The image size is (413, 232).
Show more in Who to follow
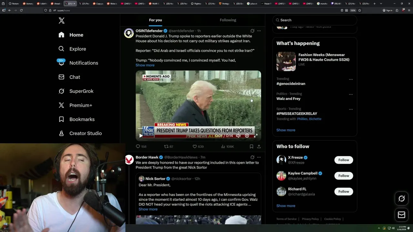click(286, 206)
